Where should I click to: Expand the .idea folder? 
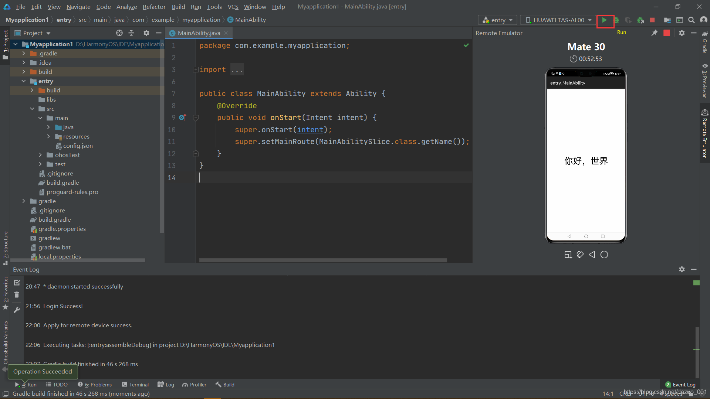(24, 62)
